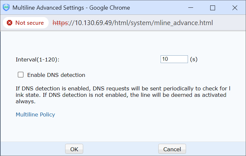246x156 pixels.
Task: Focus the Interval value input field
Action: [x=174, y=59]
